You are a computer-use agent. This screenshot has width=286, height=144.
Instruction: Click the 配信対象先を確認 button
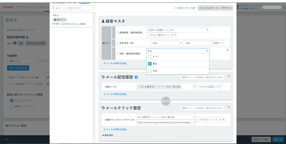tap(36, 43)
